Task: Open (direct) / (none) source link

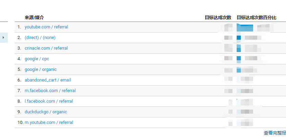Action: tap(40, 38)
